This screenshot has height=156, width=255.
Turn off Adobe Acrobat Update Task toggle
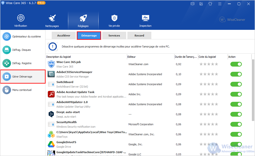pyautogui.click(x=236, y=94)
